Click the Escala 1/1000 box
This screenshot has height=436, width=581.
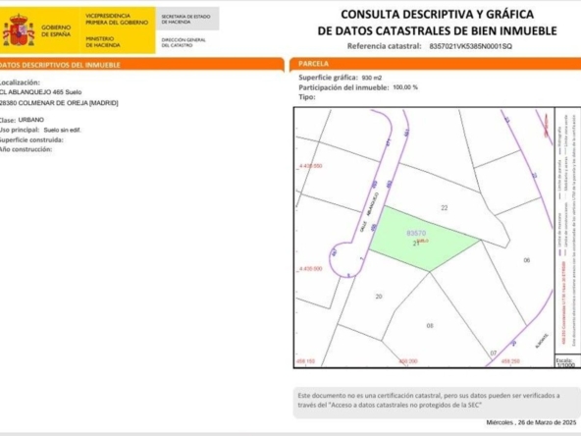(x=567, y=362)
